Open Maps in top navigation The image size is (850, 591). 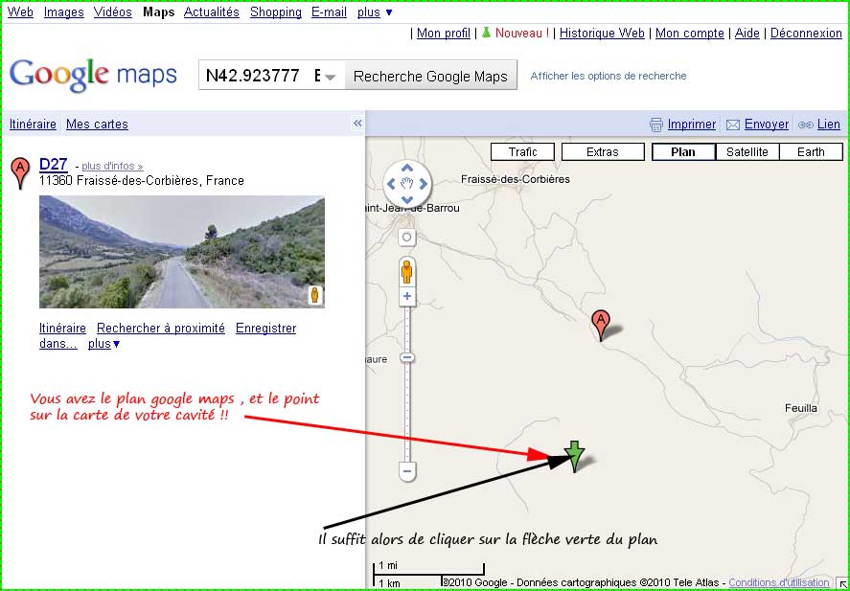pos(159,11)
